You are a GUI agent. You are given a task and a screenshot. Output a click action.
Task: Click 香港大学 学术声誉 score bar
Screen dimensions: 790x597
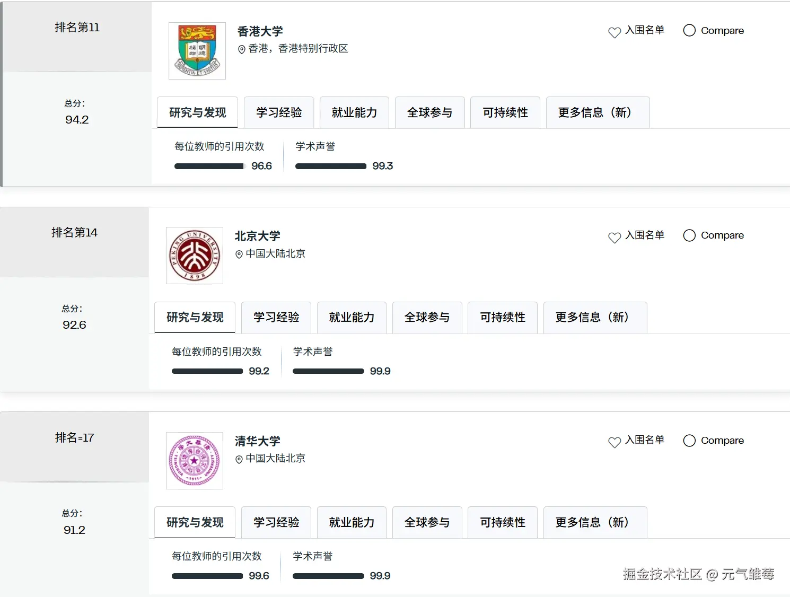pyautogui.click(x=331, y=166)
